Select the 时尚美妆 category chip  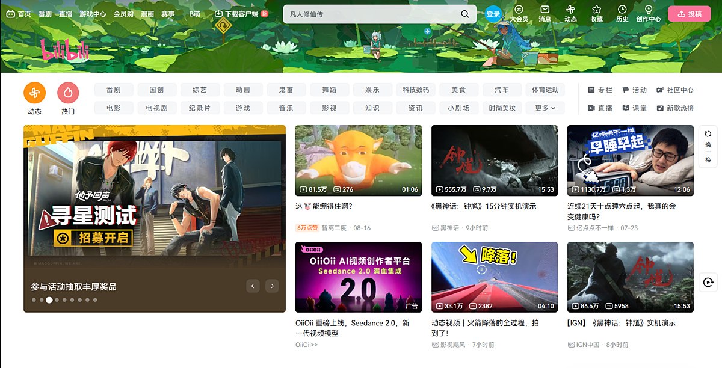point(502,108)
